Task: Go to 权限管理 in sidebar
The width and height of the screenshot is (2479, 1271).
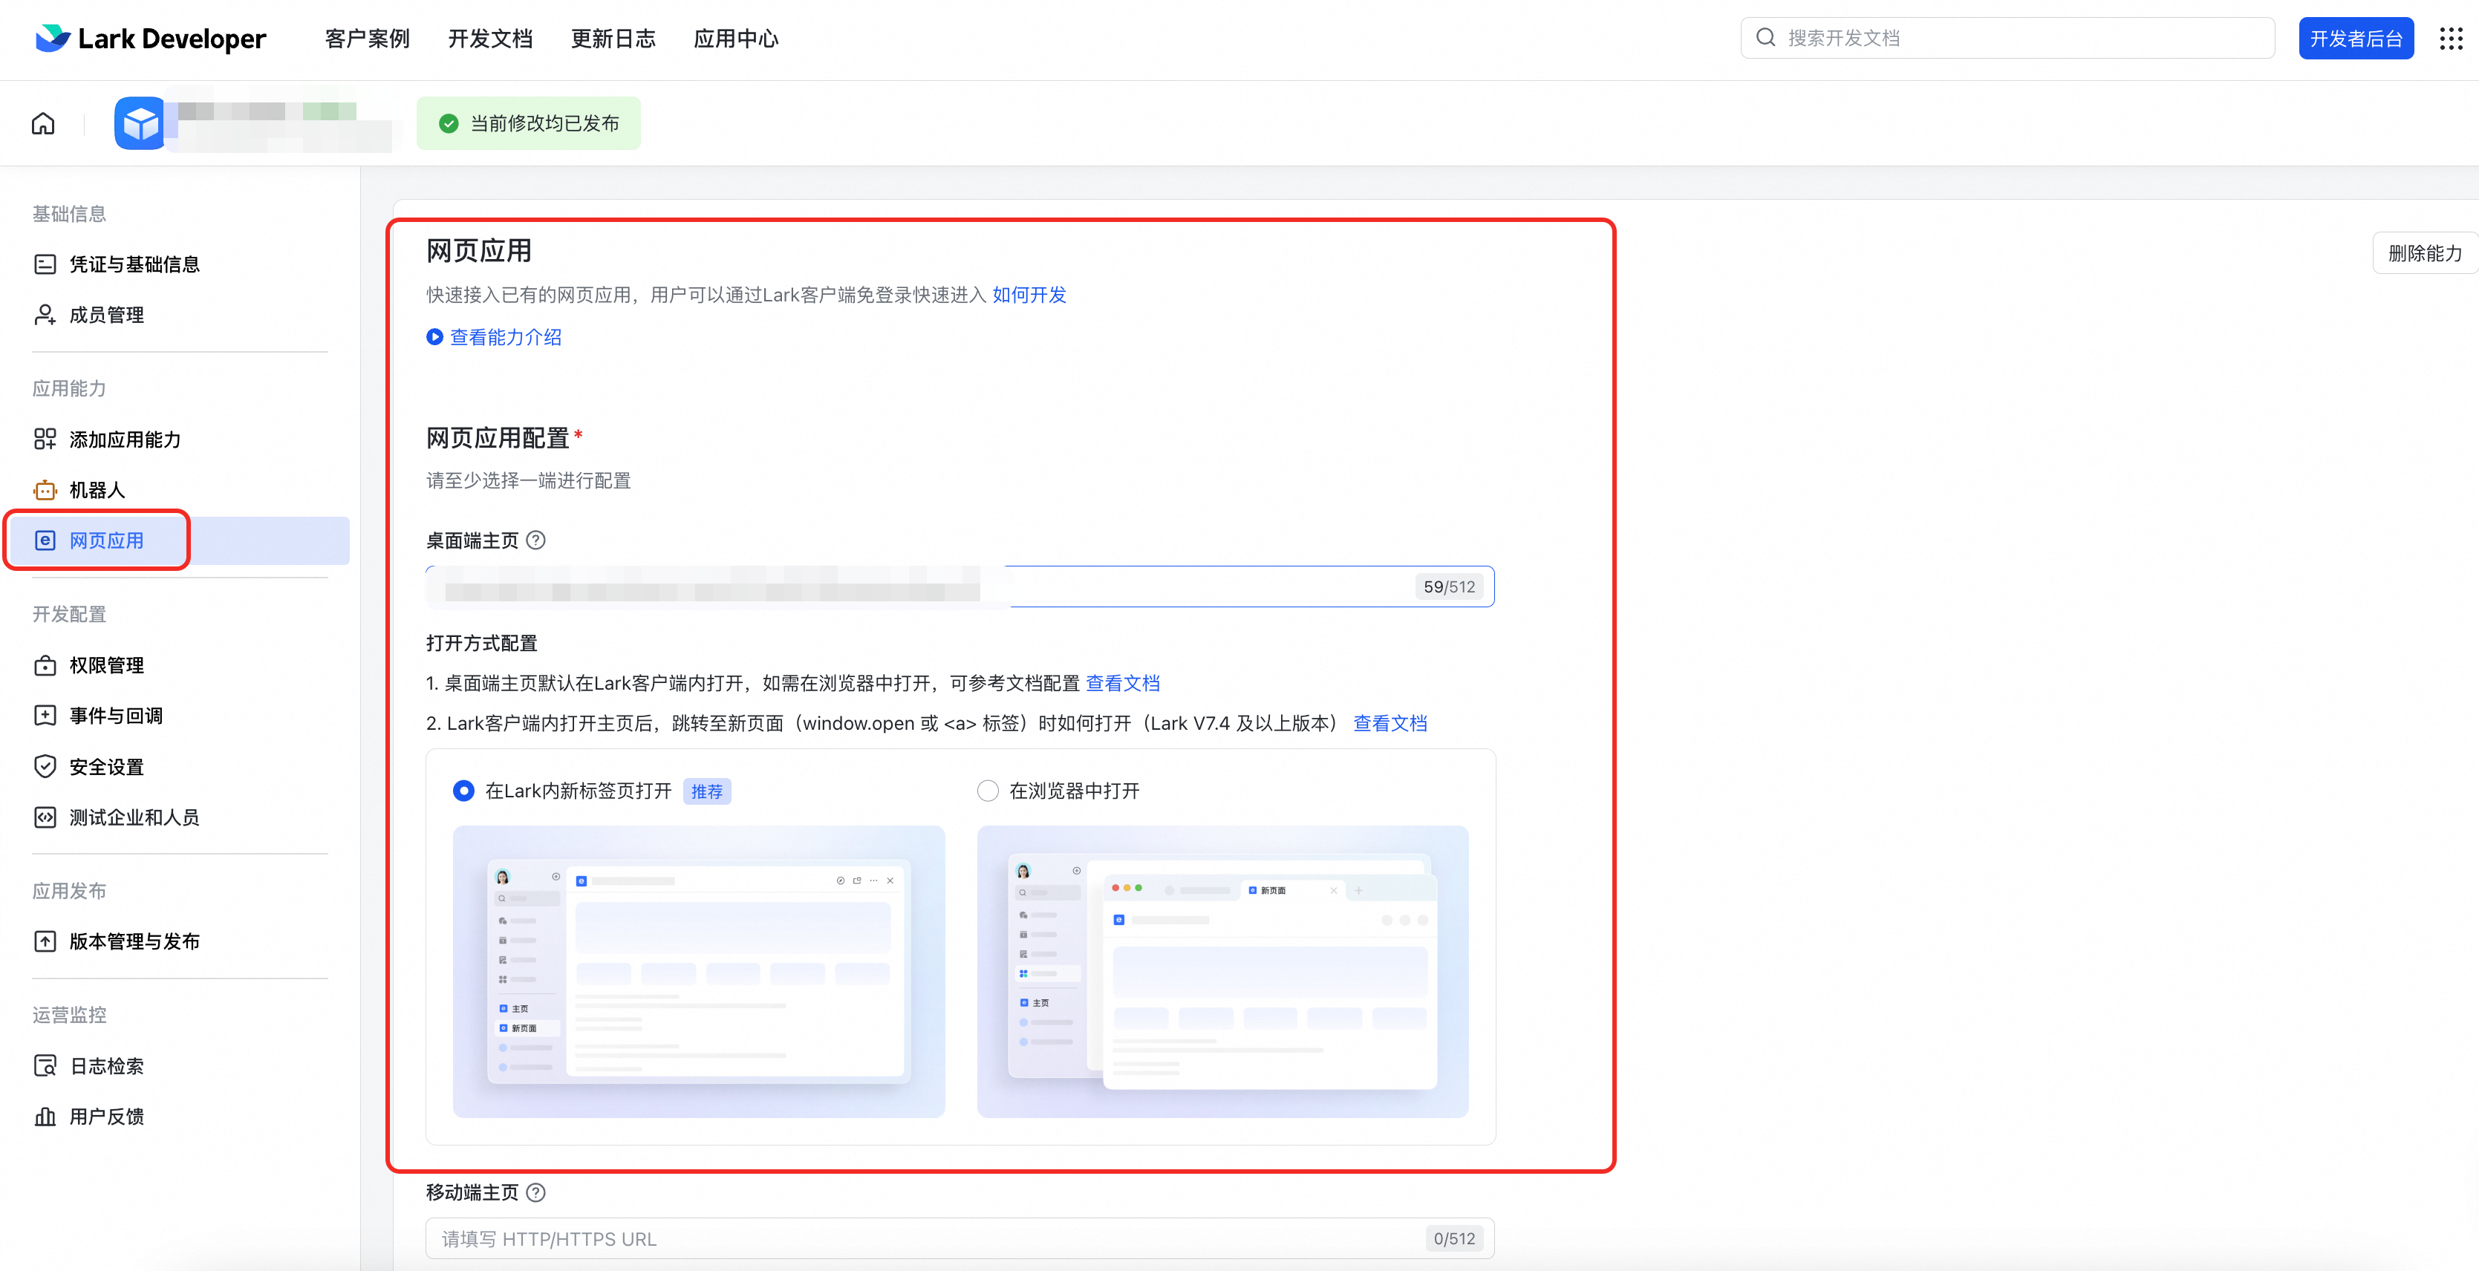Action: [106, 665]
